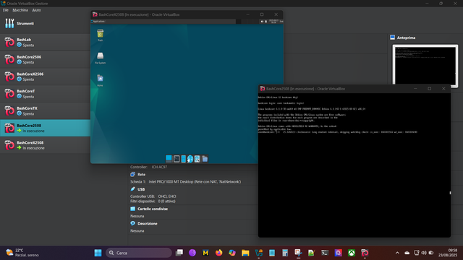Click the OneDrive cloud tray icon
Image resolution: width=463 pixels, height=260 pixels.
click(x=407, y=253)
